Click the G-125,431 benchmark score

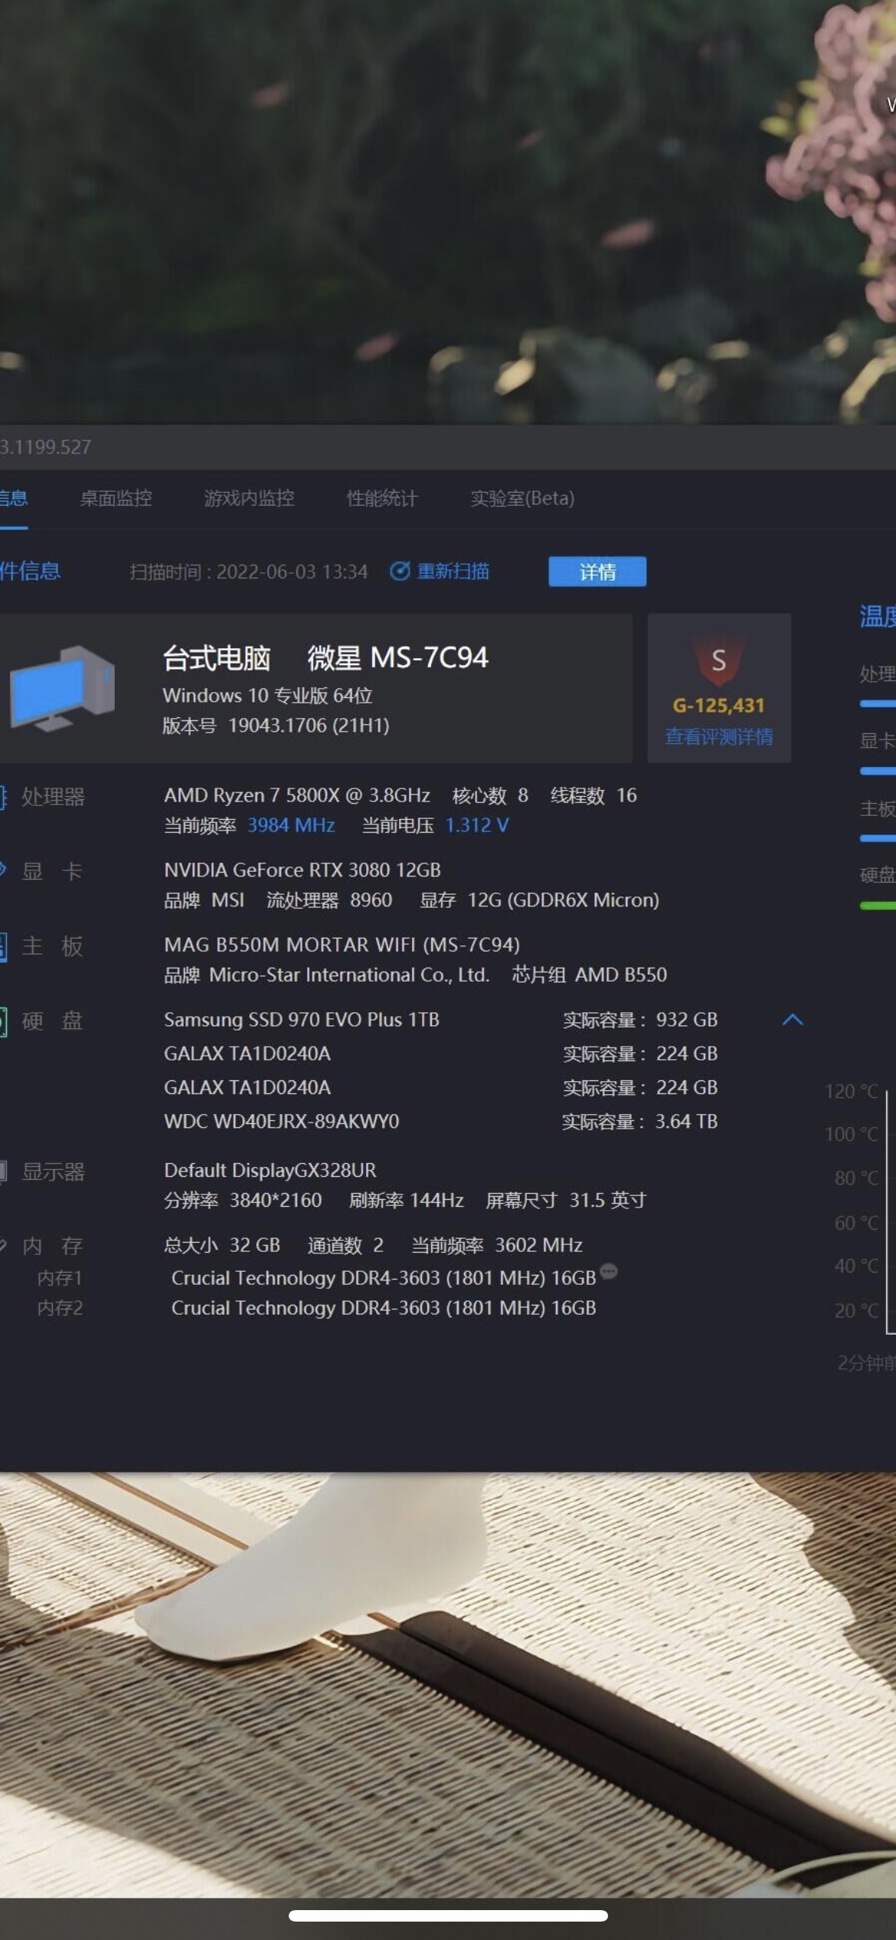click(718, 706)
